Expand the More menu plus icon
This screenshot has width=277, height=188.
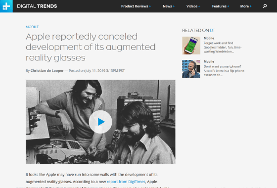pyautogui.click(x=250, y=6)
